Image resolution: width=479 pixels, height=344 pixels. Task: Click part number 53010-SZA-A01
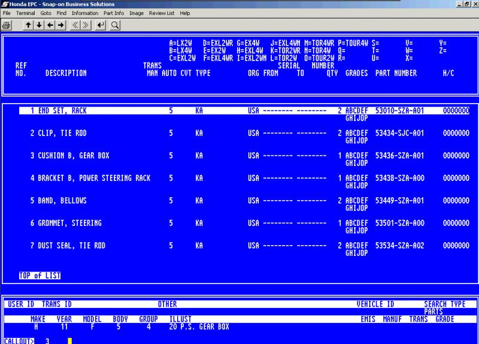point(399,111)
